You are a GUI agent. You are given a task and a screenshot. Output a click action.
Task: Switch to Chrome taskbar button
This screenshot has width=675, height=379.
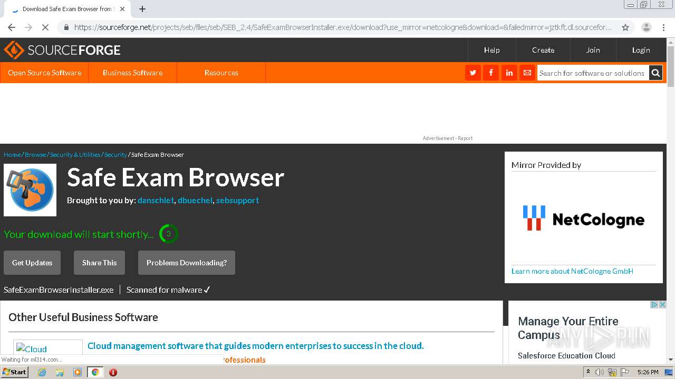click(95, 372)
